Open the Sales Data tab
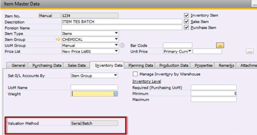This screenshot has height=135, width=257. click(76, 66)
